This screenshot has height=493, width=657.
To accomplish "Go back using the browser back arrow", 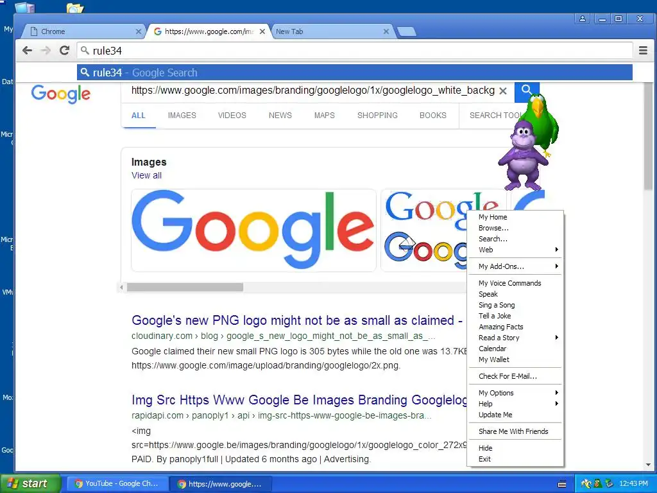I will (x=27, y=51).
